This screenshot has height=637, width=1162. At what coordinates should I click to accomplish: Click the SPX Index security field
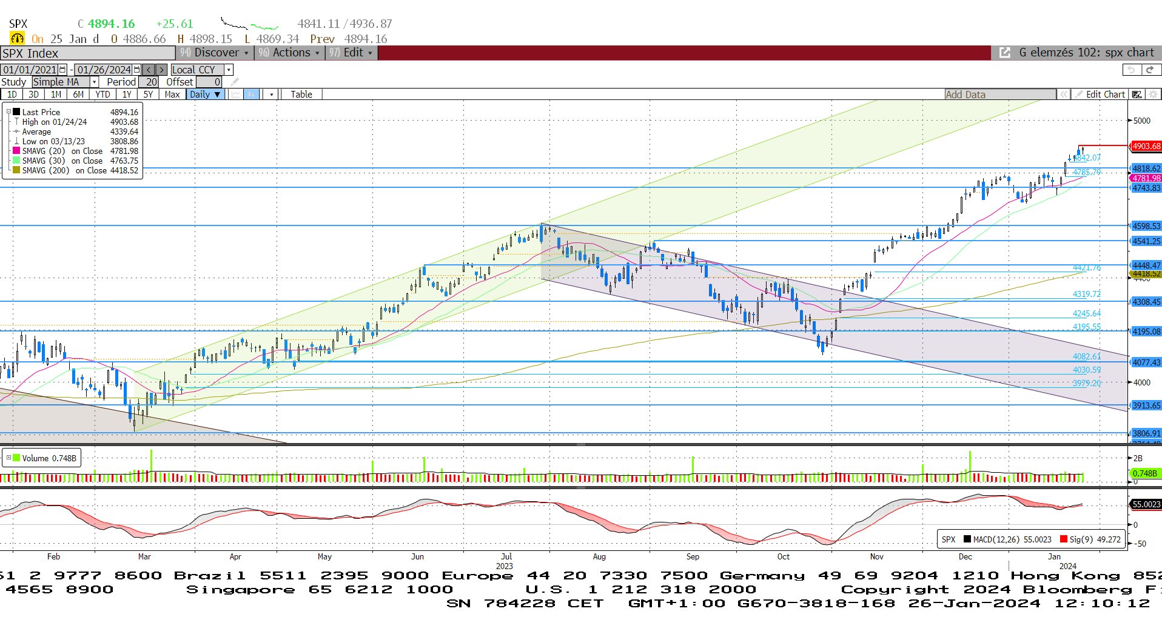click(87, 53)
